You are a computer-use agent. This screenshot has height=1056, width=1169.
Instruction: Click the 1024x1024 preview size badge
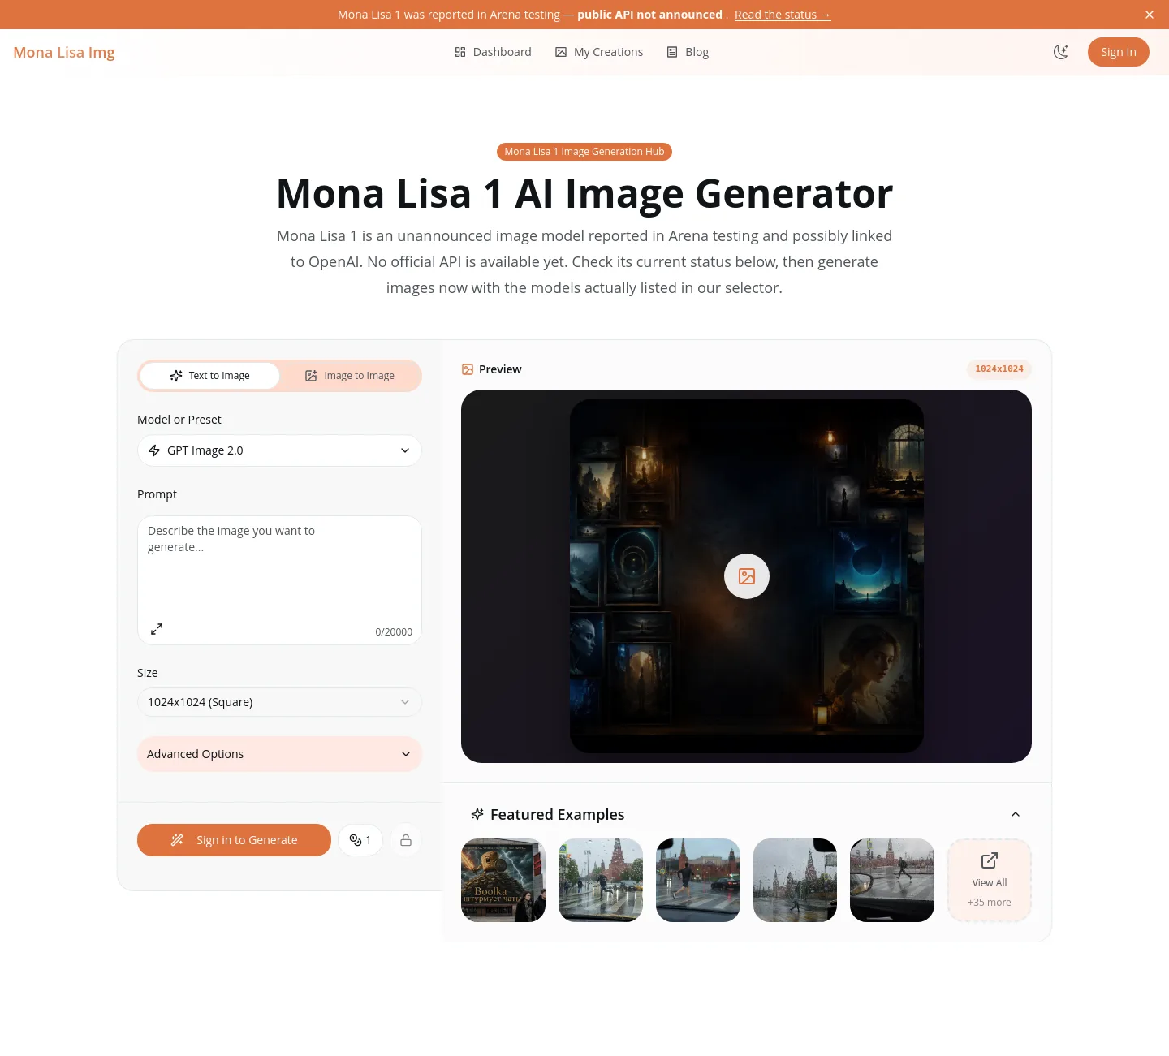tap(999, 369)
